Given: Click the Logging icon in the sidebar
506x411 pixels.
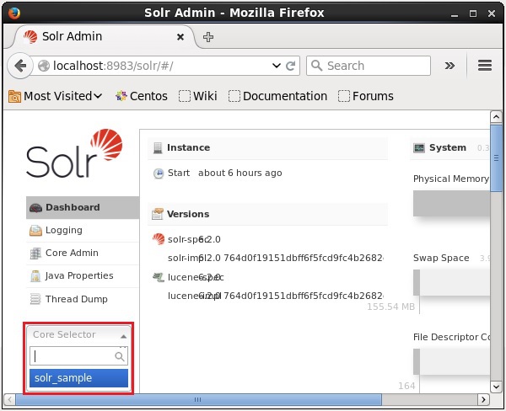Looking at the screenshot, I should (x=35, y=231).
